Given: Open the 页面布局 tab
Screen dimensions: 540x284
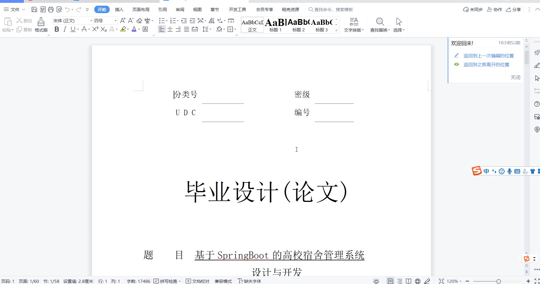Looking at the screenshot, I should click(x=141, y=10).
